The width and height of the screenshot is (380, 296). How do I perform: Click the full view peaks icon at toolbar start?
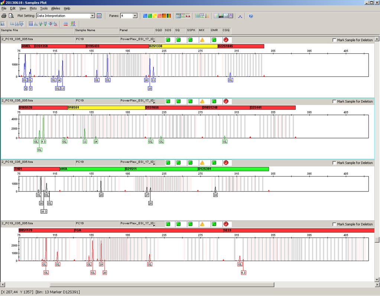(x=3, y=24)
